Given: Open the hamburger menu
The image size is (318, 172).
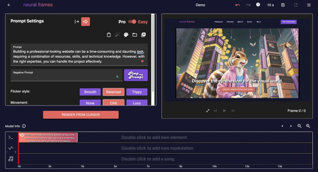Looking at the screenshot, I should (x=309, y=5).
